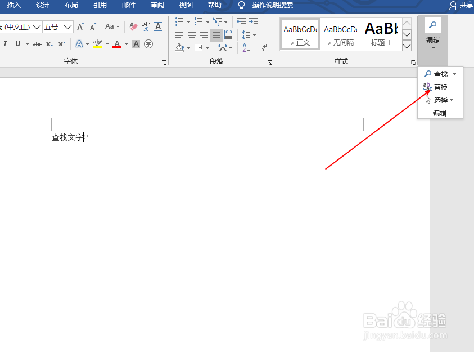Expand the full styles gallery
The image size is (474, 352).
point(407,46)
